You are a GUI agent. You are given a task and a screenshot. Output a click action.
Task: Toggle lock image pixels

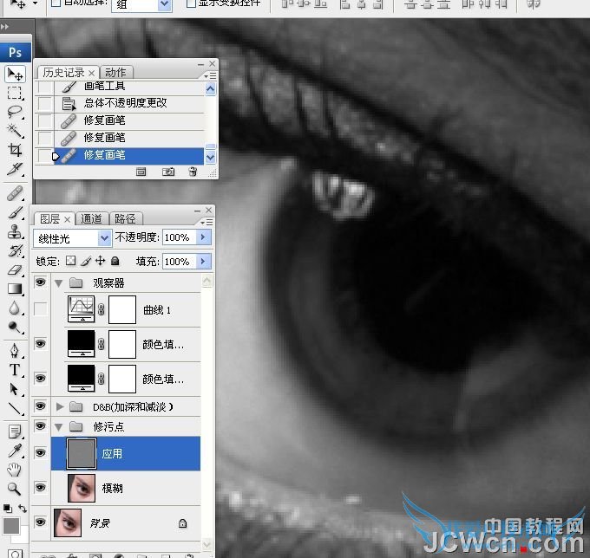click(86, 261)
